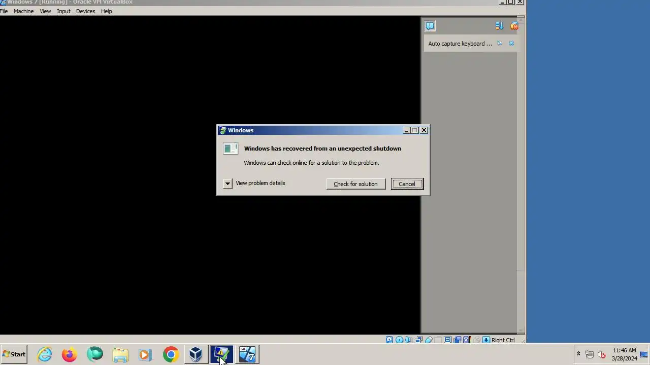Viewport: 650px width, 365px height.
Task: Click the muted volume tray icon
Action: pyautogui.click(x=602, y=354)
